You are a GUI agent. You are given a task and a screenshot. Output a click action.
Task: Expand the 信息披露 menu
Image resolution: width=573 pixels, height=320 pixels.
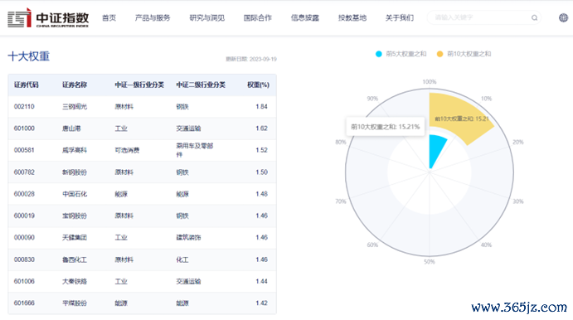coord(305,18)
